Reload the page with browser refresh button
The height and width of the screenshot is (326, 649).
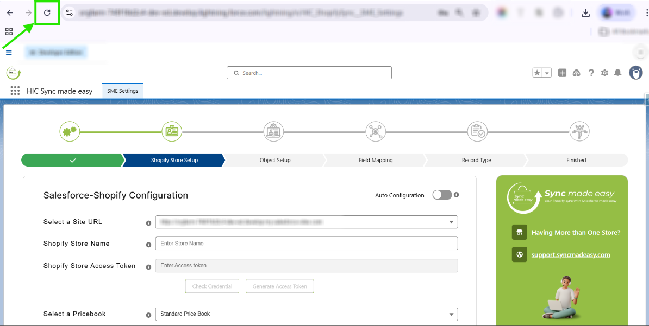point(47,13)
